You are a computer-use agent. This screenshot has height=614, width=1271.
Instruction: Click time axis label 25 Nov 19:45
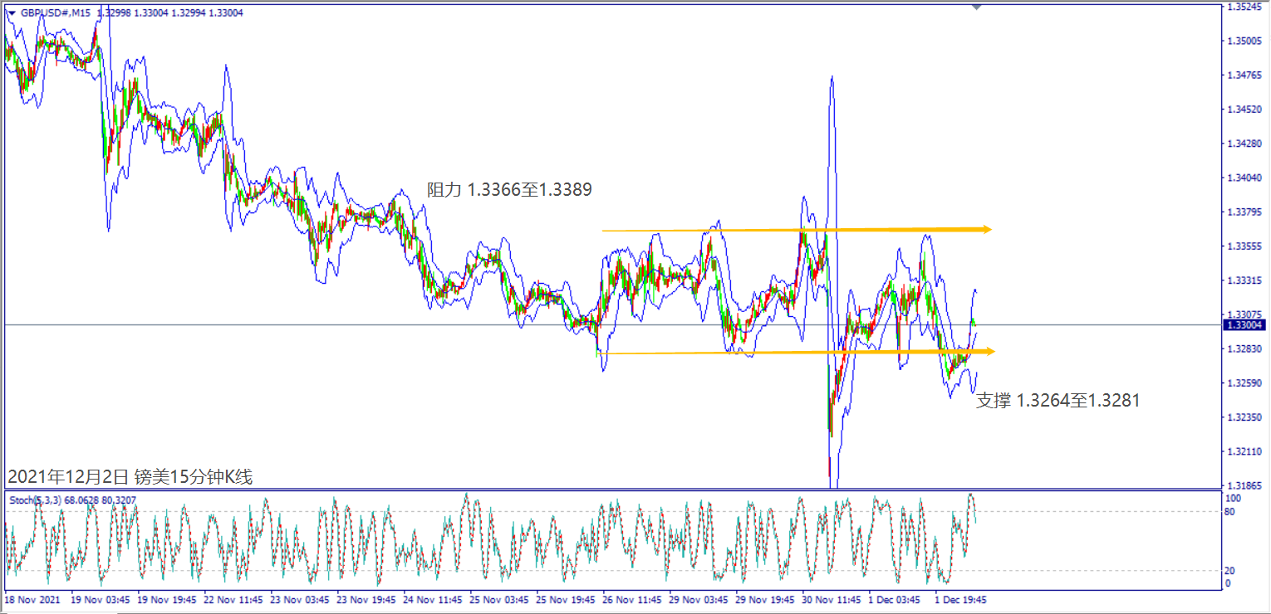tap(565, 599)
